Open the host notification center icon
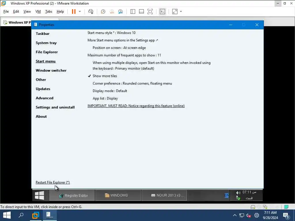 [286, 216]
